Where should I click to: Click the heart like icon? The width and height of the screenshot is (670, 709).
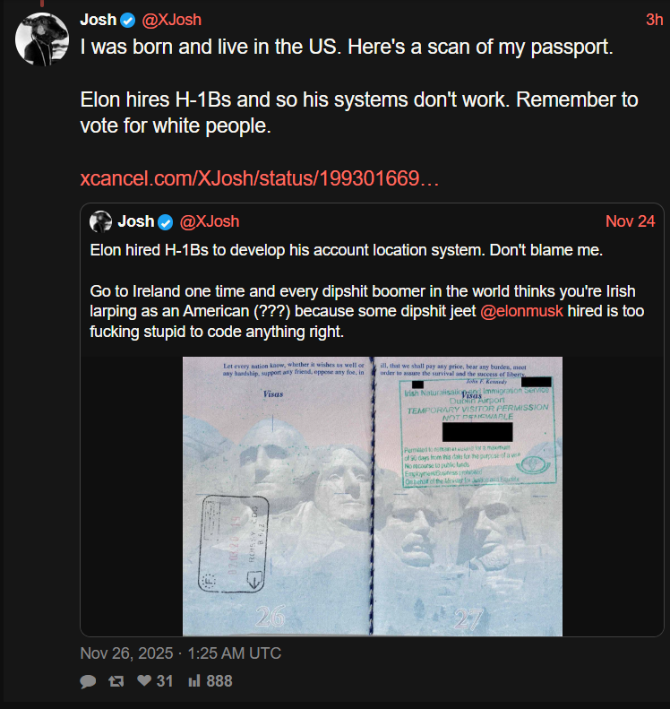pos(144,680)
